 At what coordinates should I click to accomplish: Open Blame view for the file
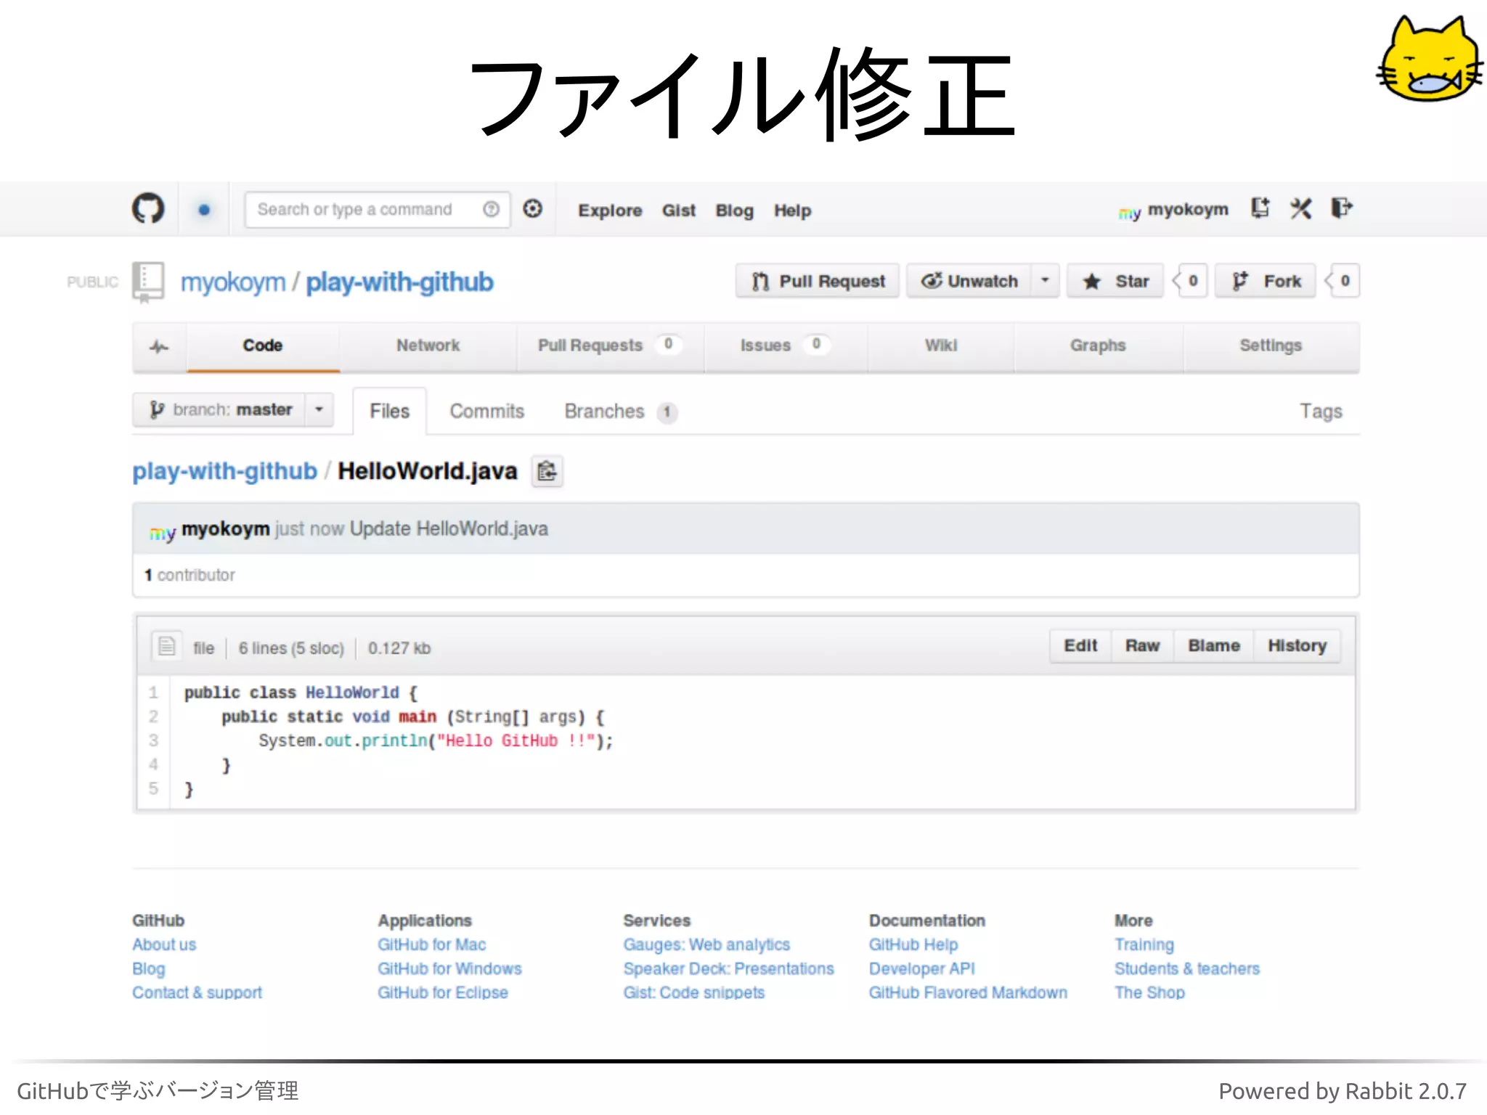(x=1213, y=645)
